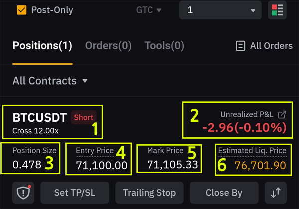Open the Tools(0) tab

tap(164, 46)
